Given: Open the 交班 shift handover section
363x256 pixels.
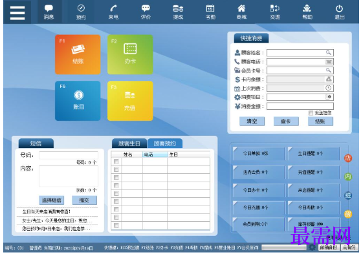Looking at the screenshot, I should pyautogui.click(x=275, y=12).
